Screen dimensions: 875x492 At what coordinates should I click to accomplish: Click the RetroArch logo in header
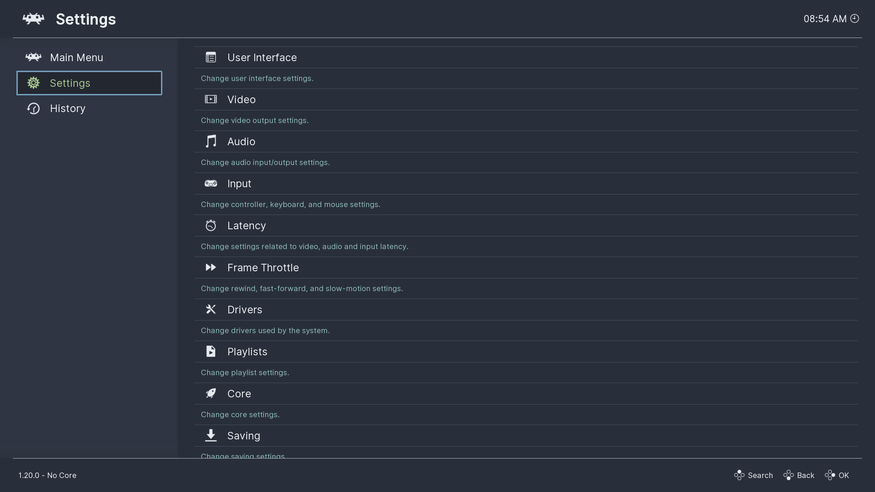pyautogui.click(x=33, y=19)
